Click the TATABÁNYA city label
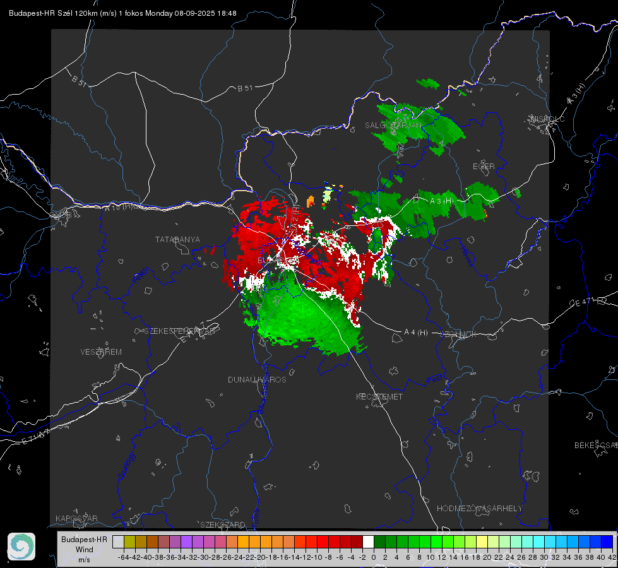This screenshot has width=618, height=568. click(177, 239)
